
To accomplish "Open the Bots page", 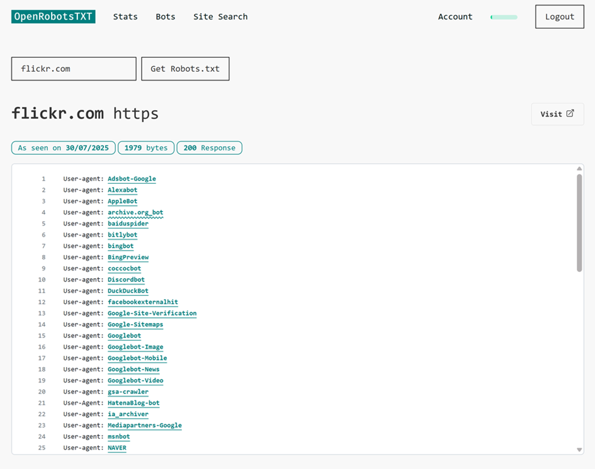I will point(166,17).
